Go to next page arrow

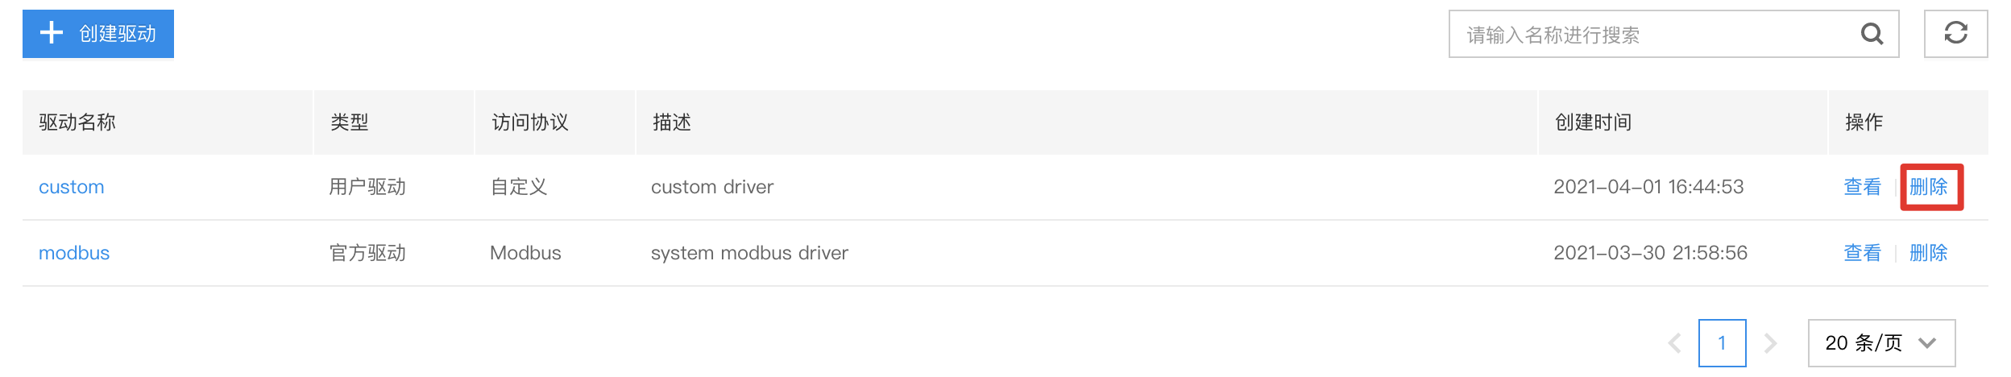point(1770,343)
